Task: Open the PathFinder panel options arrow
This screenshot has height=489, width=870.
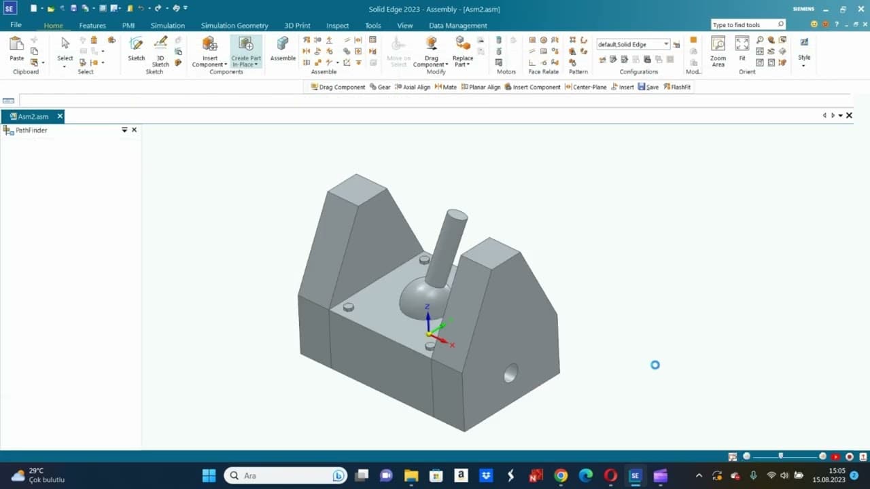Action: 124,130
